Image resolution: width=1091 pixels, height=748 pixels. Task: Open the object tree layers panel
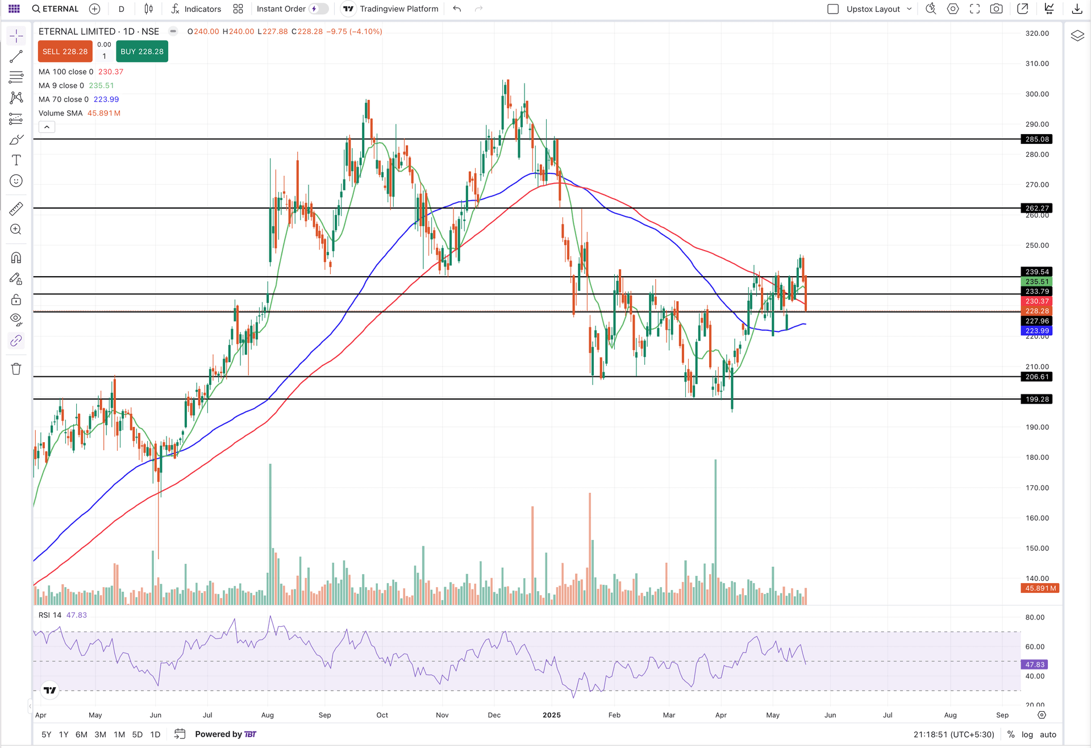pos(1077,36)
